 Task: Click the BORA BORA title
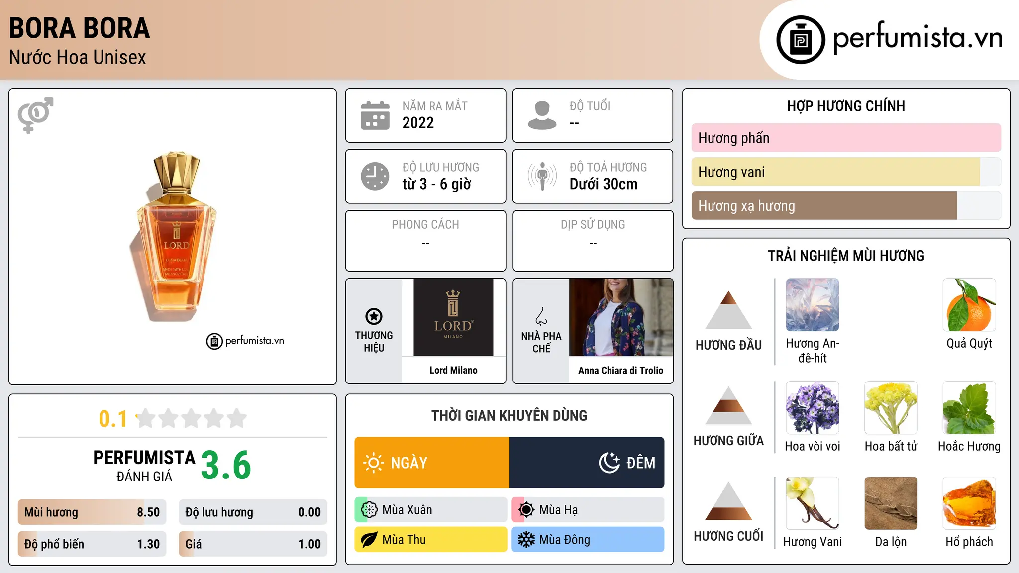coord(80,28)
